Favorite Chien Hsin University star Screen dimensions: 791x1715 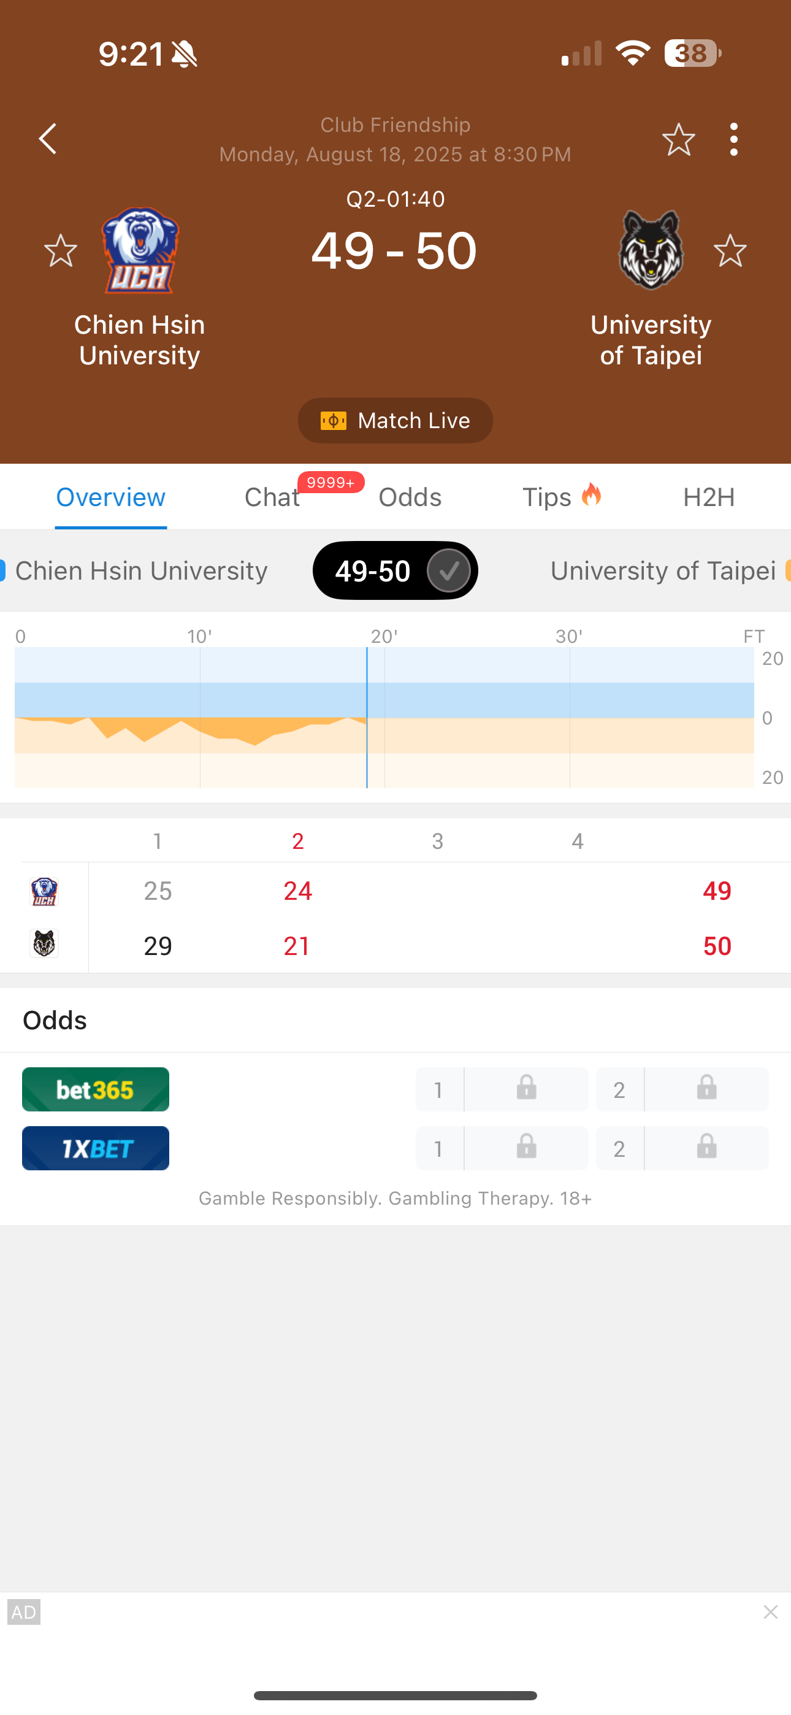[x=61, y=251]
